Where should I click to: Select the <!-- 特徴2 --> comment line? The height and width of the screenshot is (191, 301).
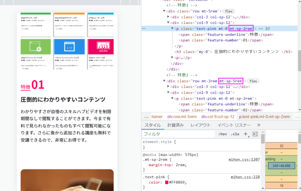point(182,75)
